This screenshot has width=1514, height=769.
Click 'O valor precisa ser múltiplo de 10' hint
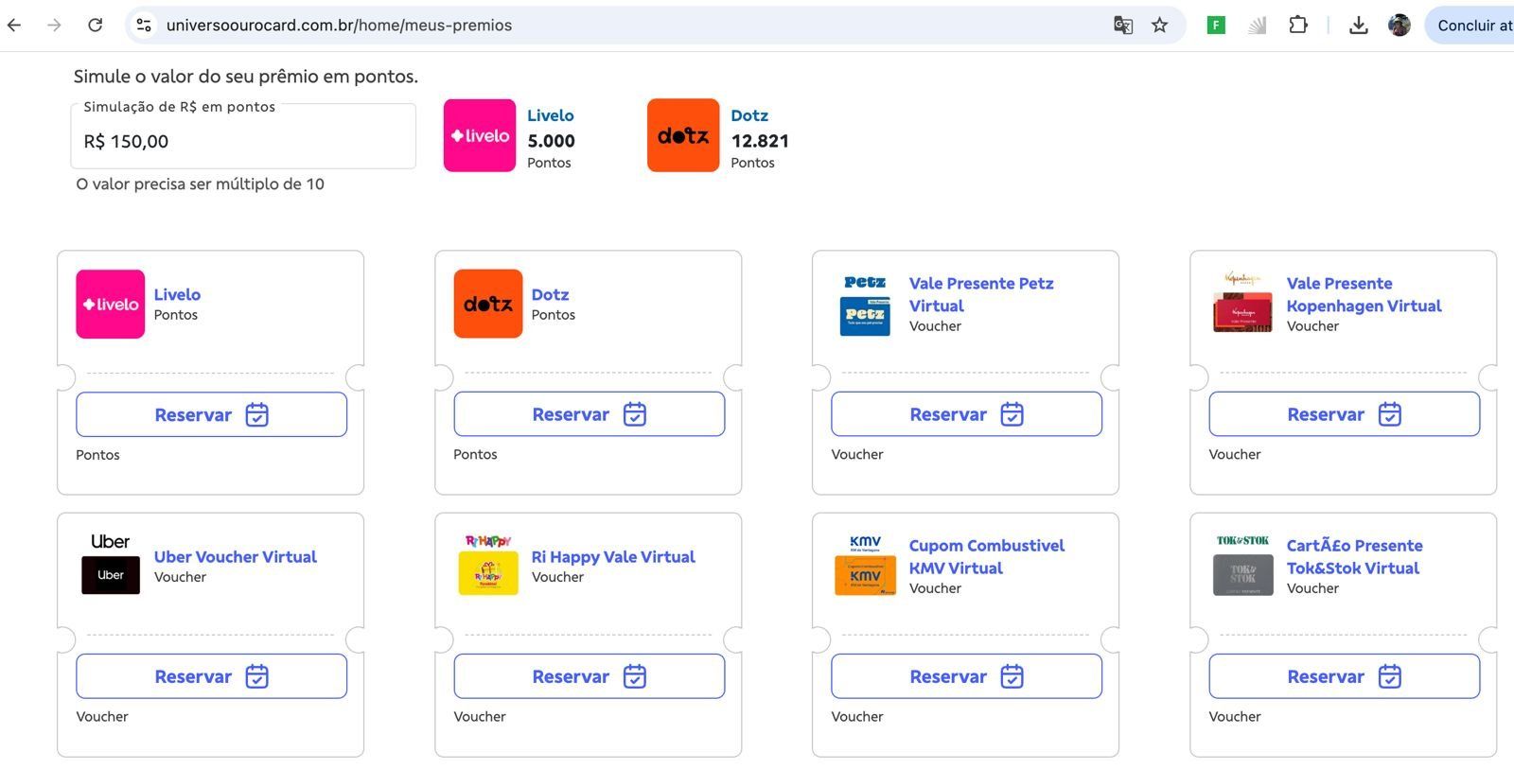pos(200,184)
